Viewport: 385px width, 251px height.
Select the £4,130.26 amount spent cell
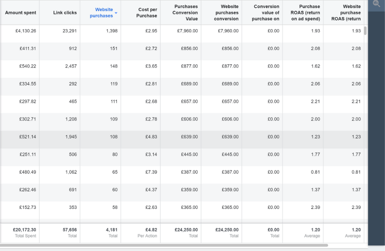click(26, 31)
